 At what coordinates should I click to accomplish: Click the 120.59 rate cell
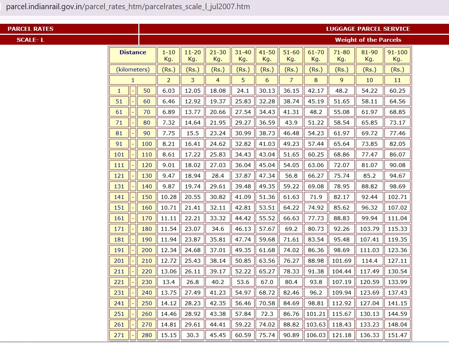point(369,282)
